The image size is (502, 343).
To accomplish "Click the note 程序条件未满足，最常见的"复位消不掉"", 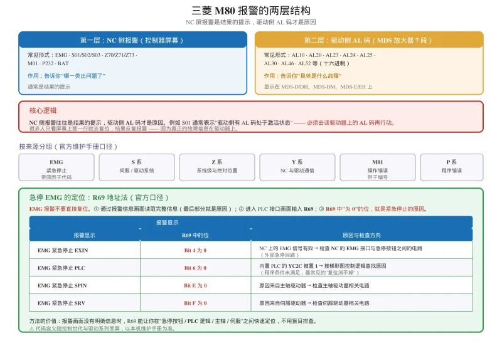I will [x=310, y=273].
